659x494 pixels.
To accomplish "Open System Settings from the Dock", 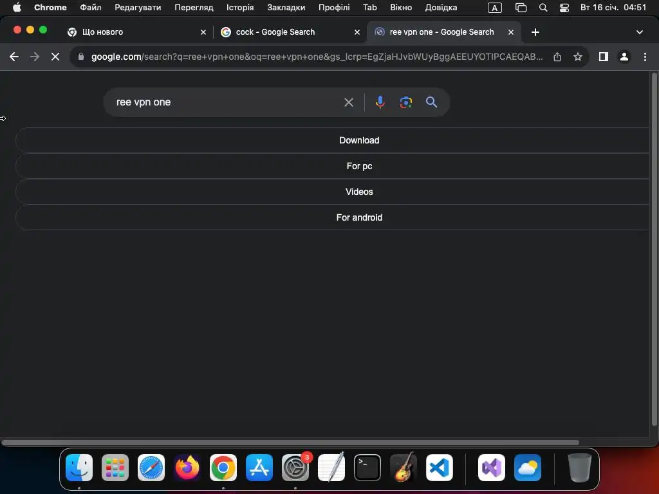I will click(x=295, y=468).
